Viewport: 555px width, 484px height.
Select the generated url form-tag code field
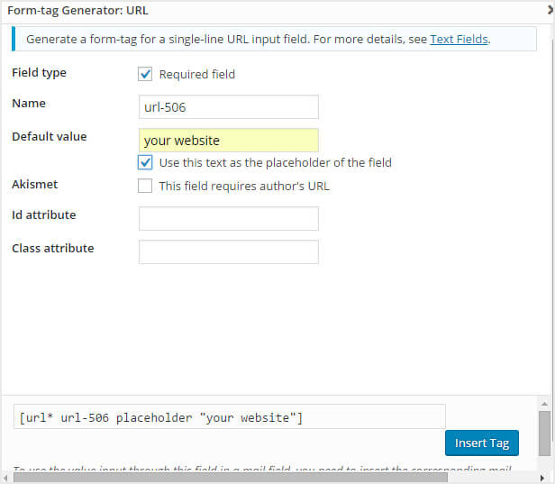229,416
